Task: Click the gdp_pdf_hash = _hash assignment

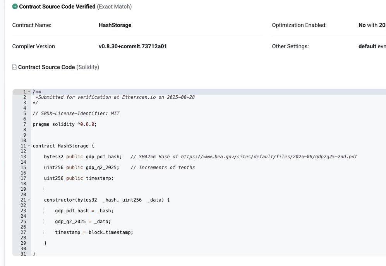Action: (84, 211)
